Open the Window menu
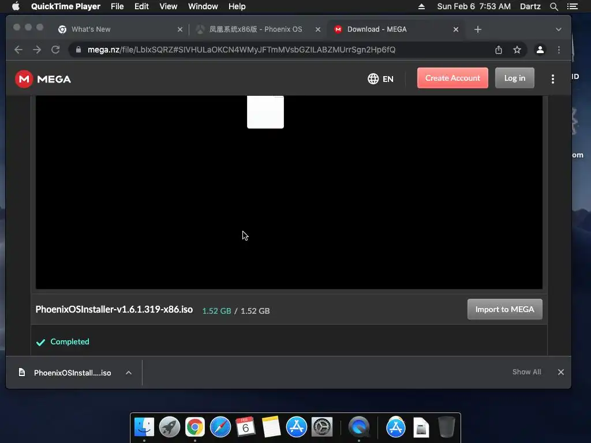 [x=203, y=6]
